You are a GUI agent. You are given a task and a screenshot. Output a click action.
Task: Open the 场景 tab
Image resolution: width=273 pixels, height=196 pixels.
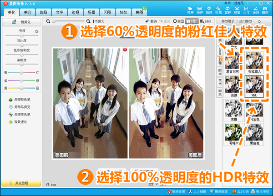point(91,12)
